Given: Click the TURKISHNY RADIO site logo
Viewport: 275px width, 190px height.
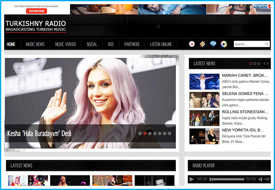Looking at the screenshot, I should coord(36,24).
